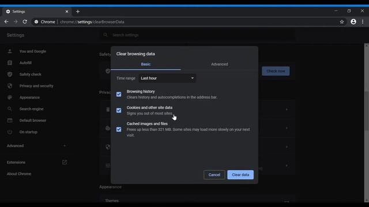Uncheck Cached images and files checkbox
This screenshot has width=369, height=207.
click(119, 129)
